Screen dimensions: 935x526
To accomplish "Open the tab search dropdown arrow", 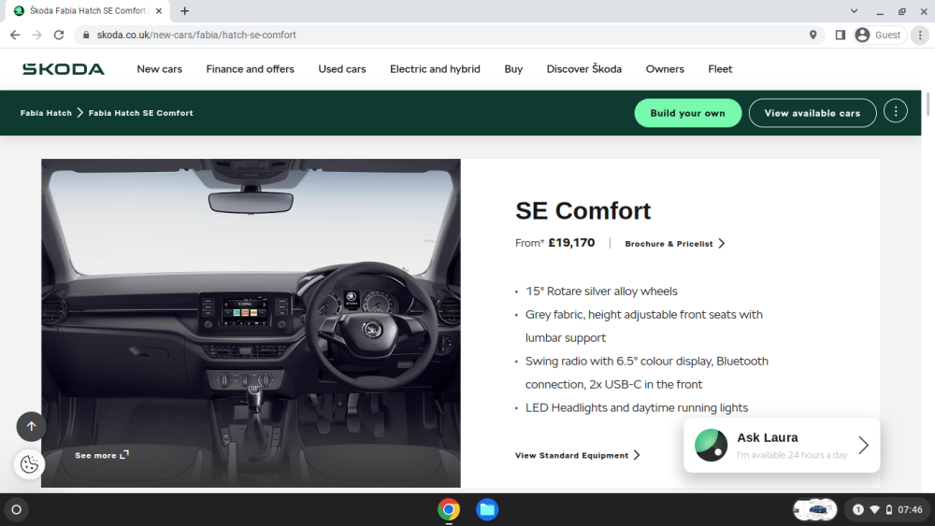I will point(854,10).
